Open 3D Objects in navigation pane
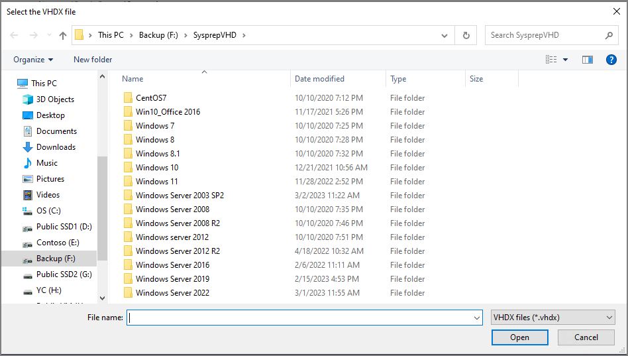 tap(55, 99)
